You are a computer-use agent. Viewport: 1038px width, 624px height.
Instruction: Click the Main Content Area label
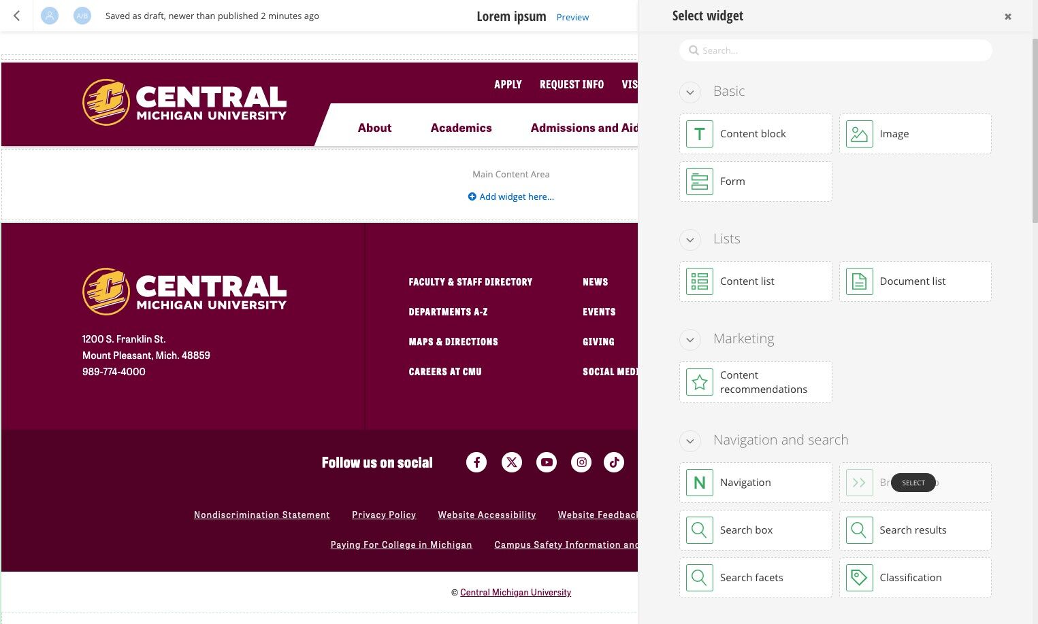tap(511, 174)
